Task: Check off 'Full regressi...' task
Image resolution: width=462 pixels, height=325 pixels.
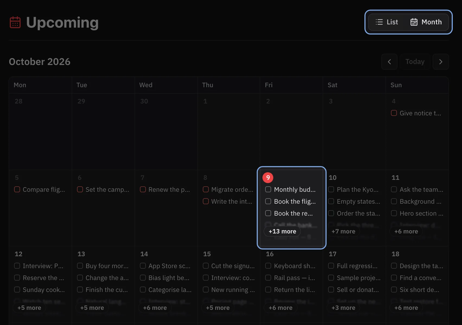Action: click(x=331, y=266)
